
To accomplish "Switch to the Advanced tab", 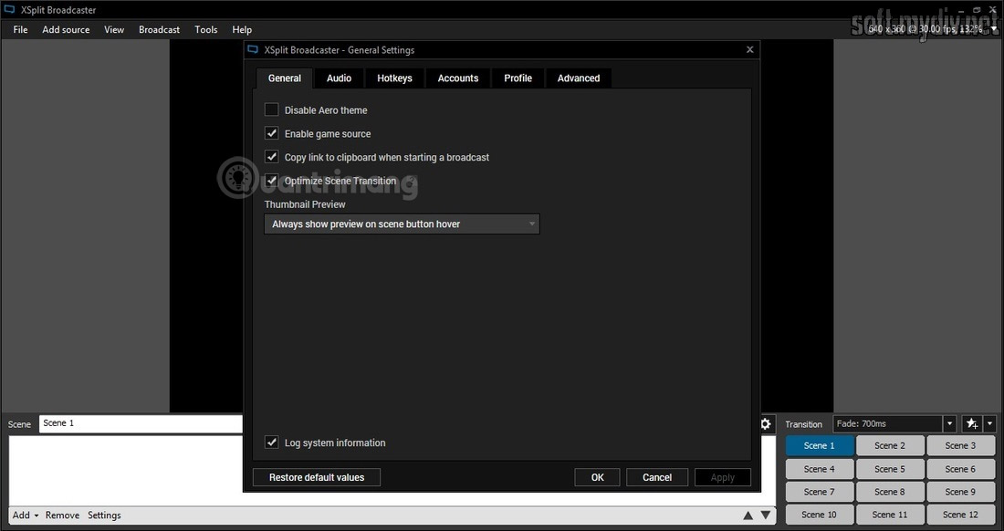I will [579, 78].
